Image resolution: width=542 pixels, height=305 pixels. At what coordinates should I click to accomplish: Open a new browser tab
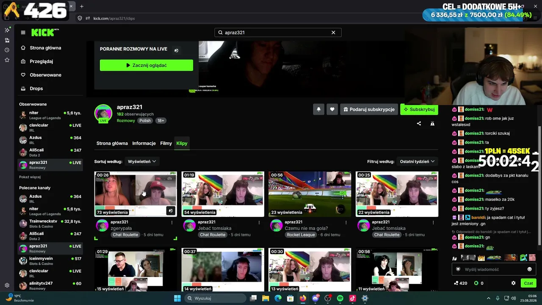(82, 6)
